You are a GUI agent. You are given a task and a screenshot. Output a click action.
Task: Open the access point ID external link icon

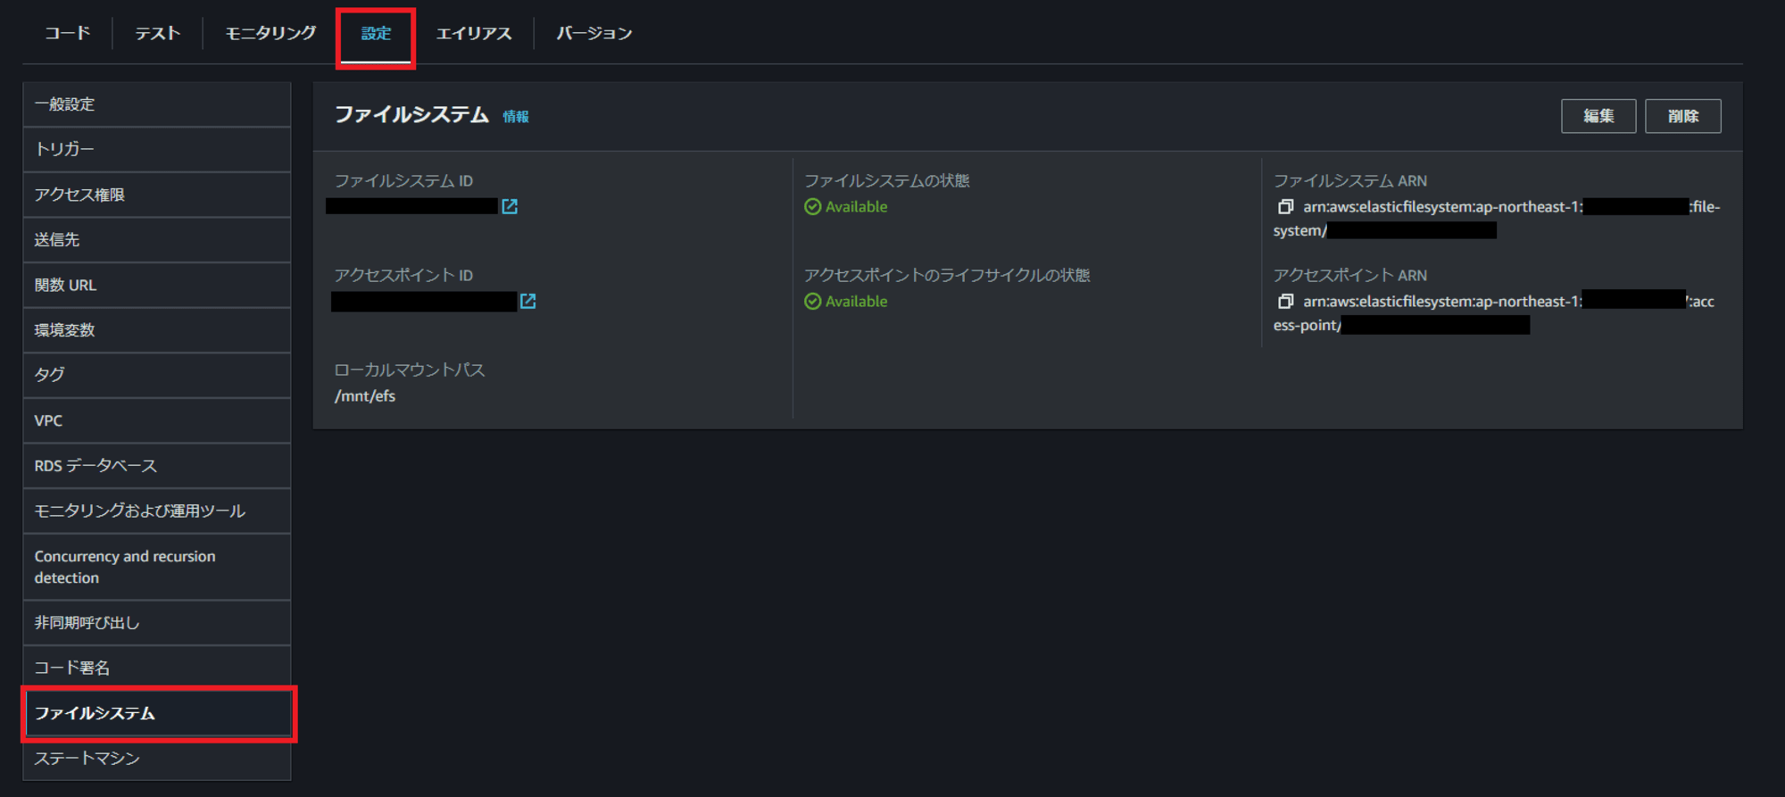pyautogui.click(x=528, y=301)
